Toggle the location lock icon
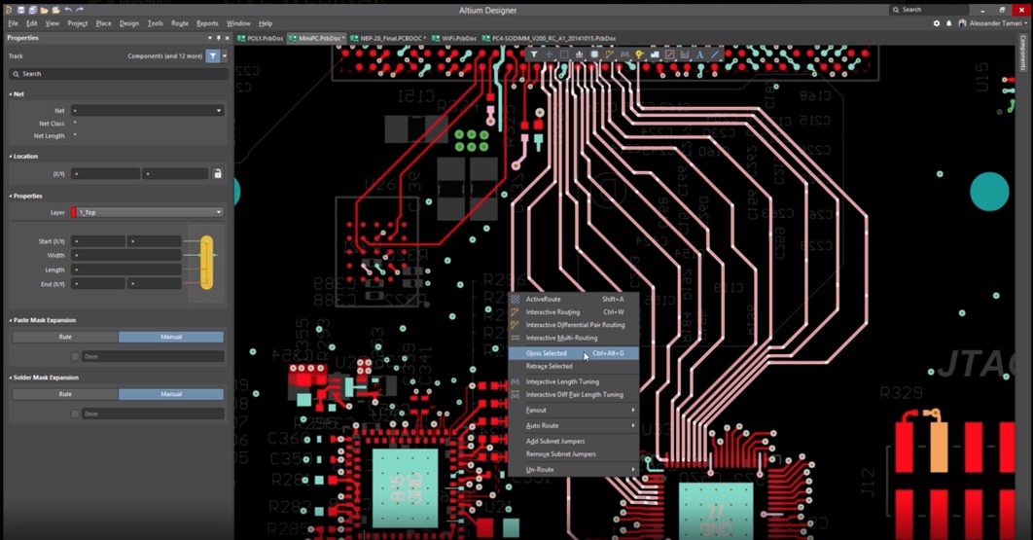The image size is (1033, 540). pos(218,174)
